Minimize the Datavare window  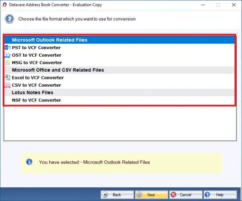coord(203,5)
